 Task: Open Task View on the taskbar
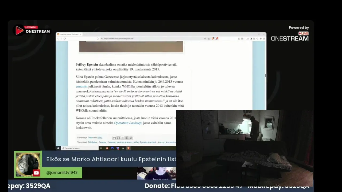(101, 148)
